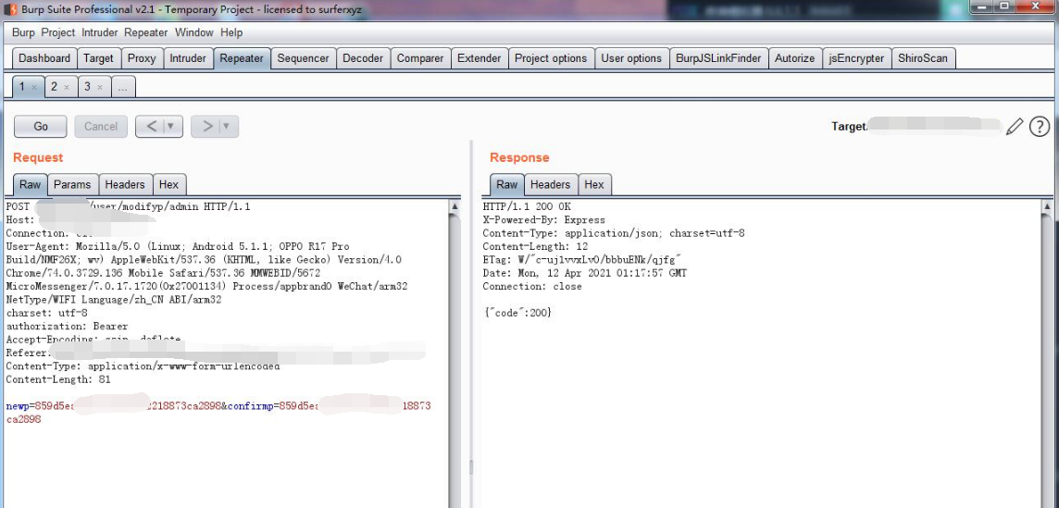Open the Intruder menu
The image size is (1059, 508).
[100, 32]
